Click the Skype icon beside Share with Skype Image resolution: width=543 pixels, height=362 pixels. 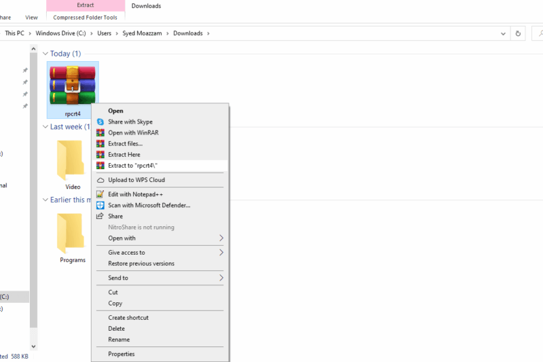(100, 122)
